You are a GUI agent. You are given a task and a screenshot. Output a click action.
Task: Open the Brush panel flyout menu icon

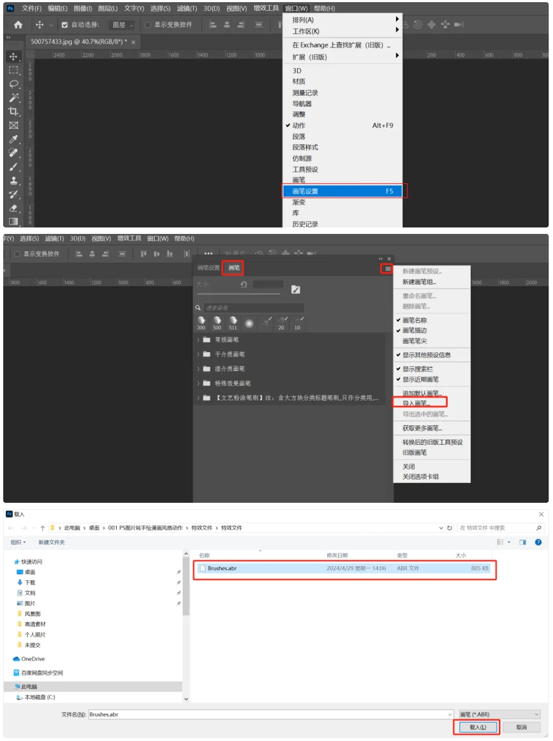[387, 269]
